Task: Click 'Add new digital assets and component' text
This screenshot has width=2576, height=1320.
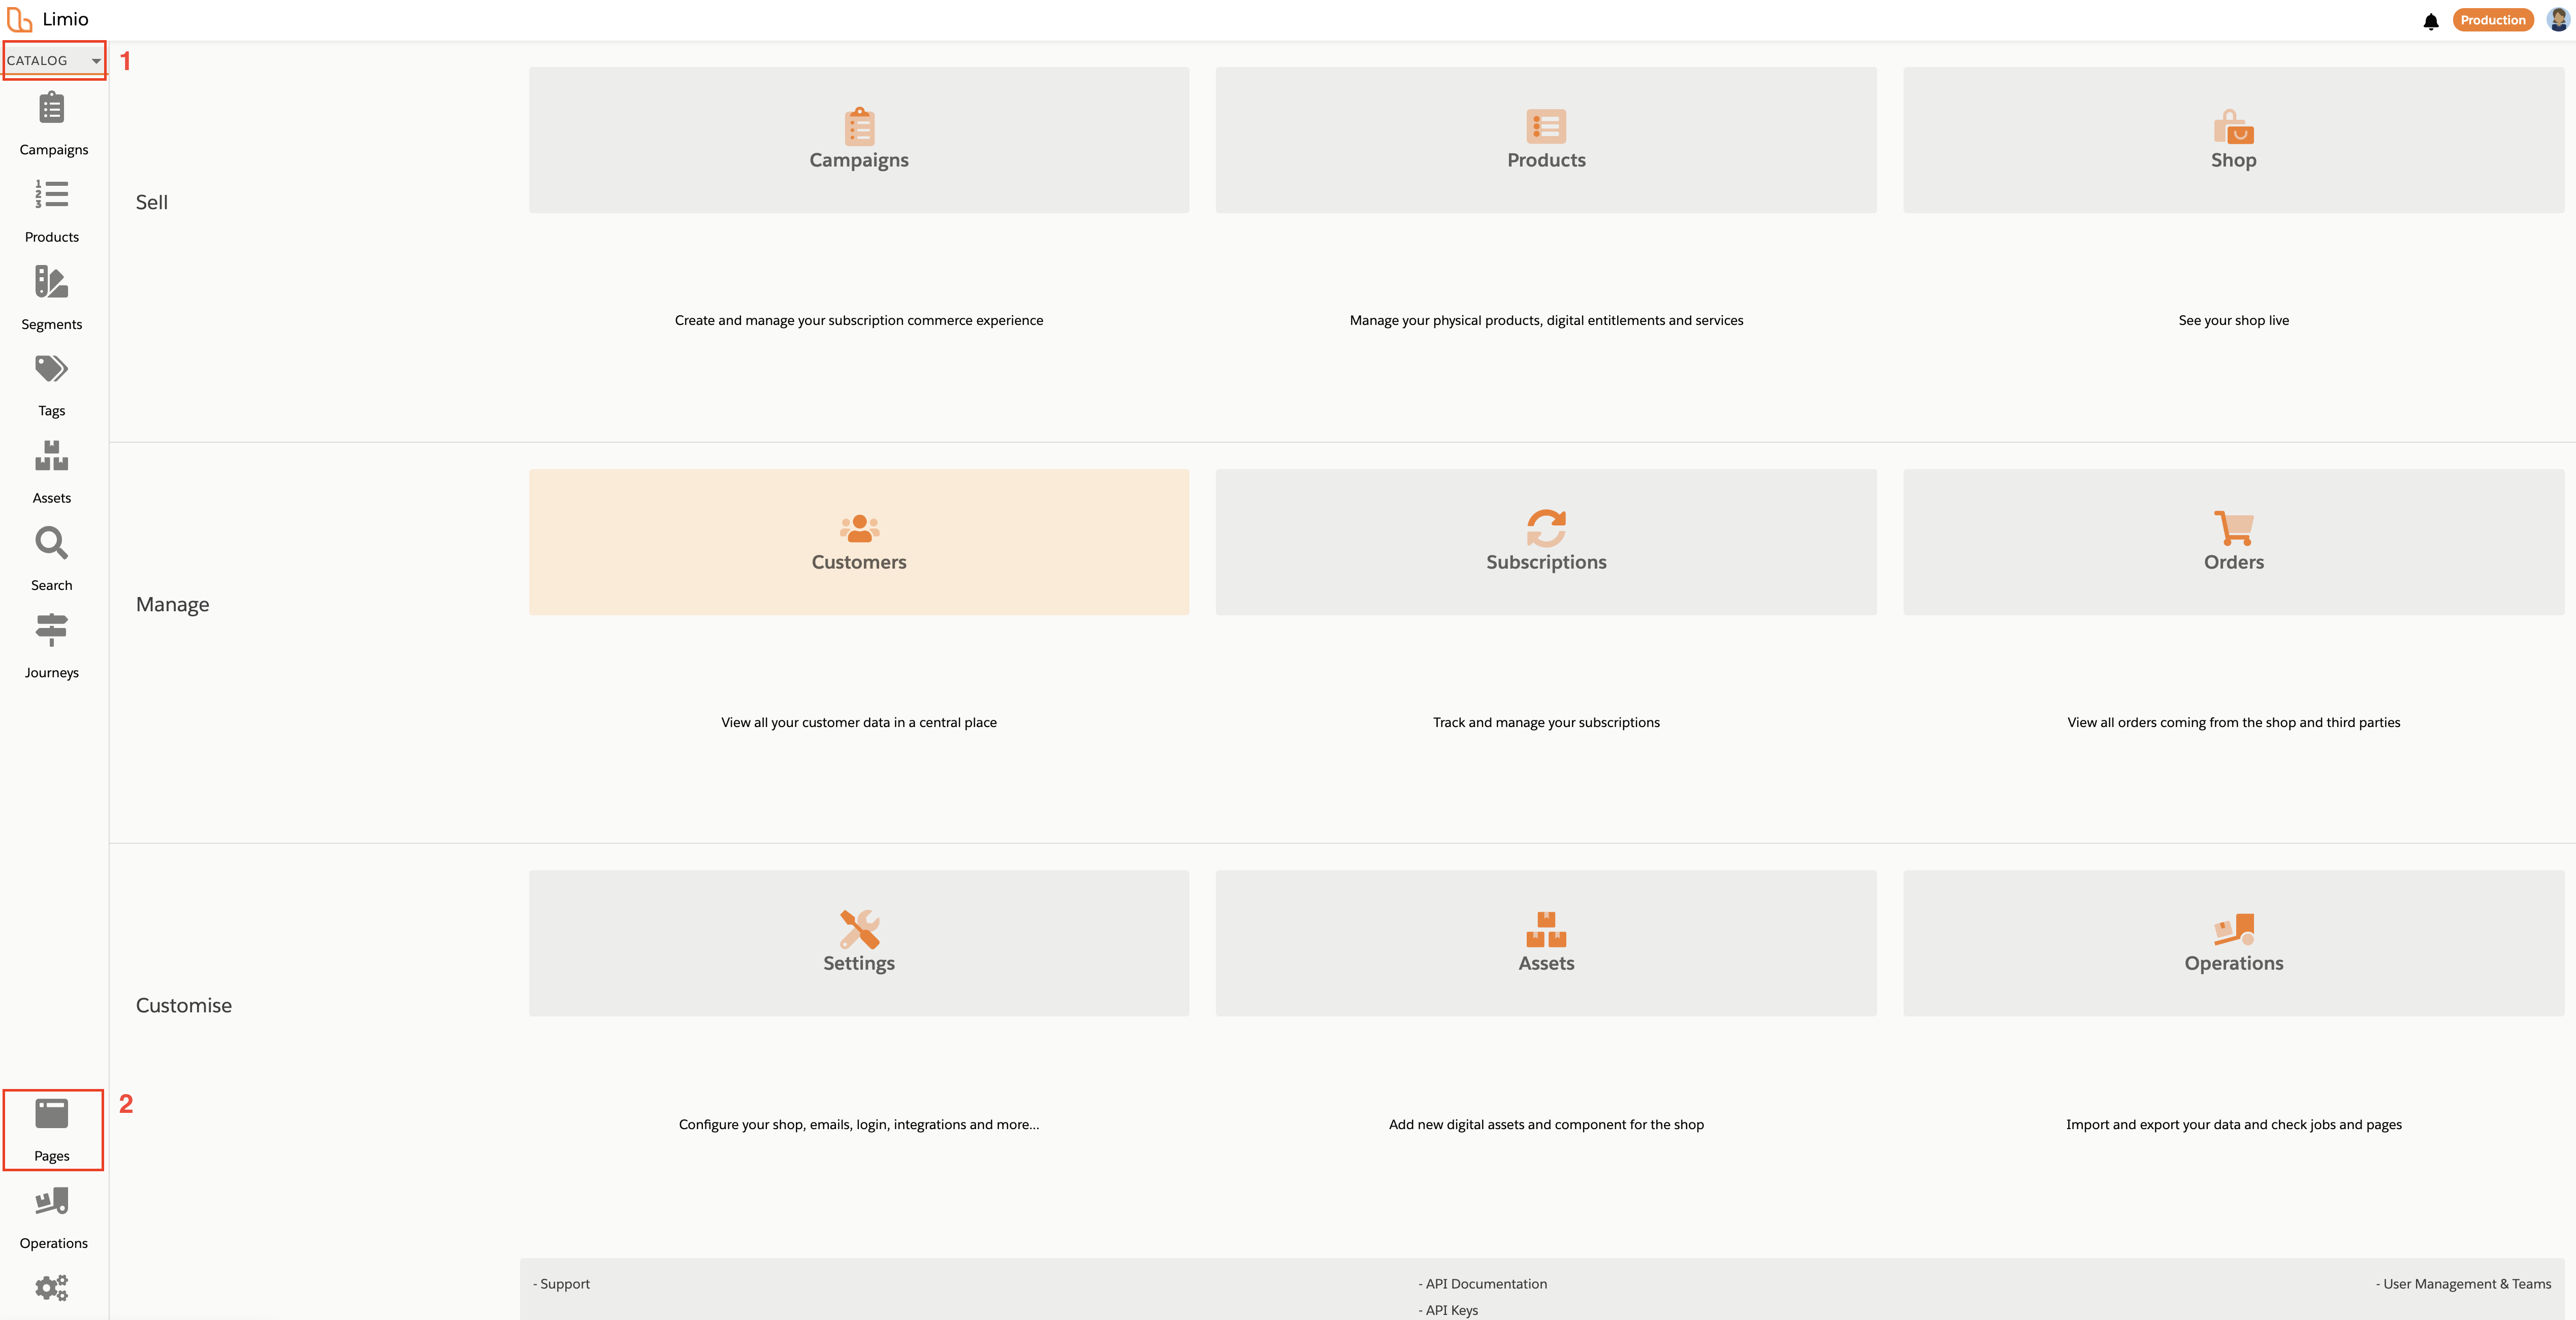Action: 1546,1124
